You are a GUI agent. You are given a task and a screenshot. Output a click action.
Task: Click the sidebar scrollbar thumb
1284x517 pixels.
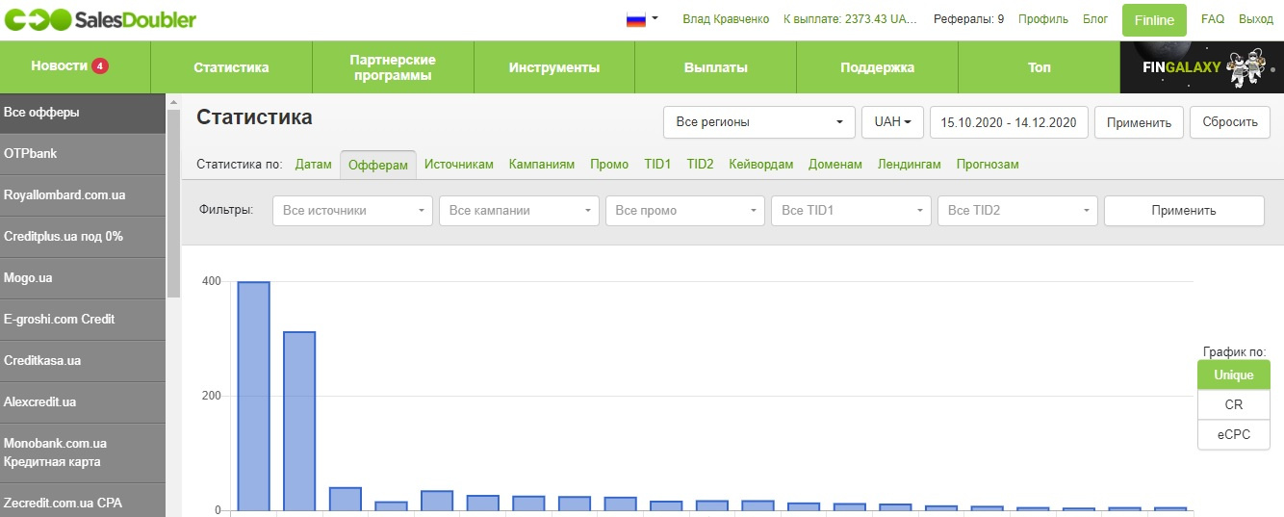click(x=174, y=203)
